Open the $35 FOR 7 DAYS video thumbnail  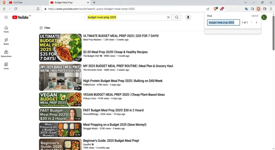(x=60, y=48)
